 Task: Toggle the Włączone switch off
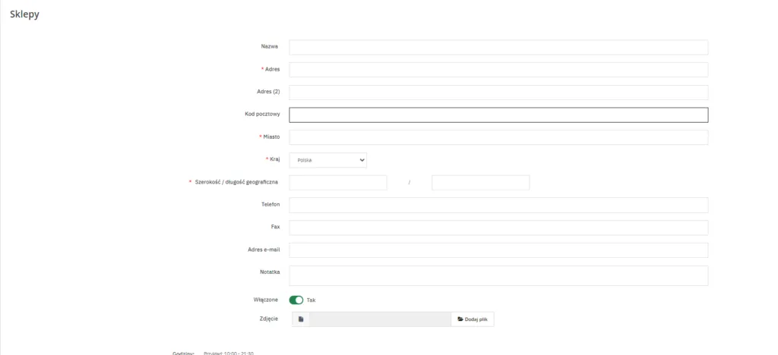point(296,300)
